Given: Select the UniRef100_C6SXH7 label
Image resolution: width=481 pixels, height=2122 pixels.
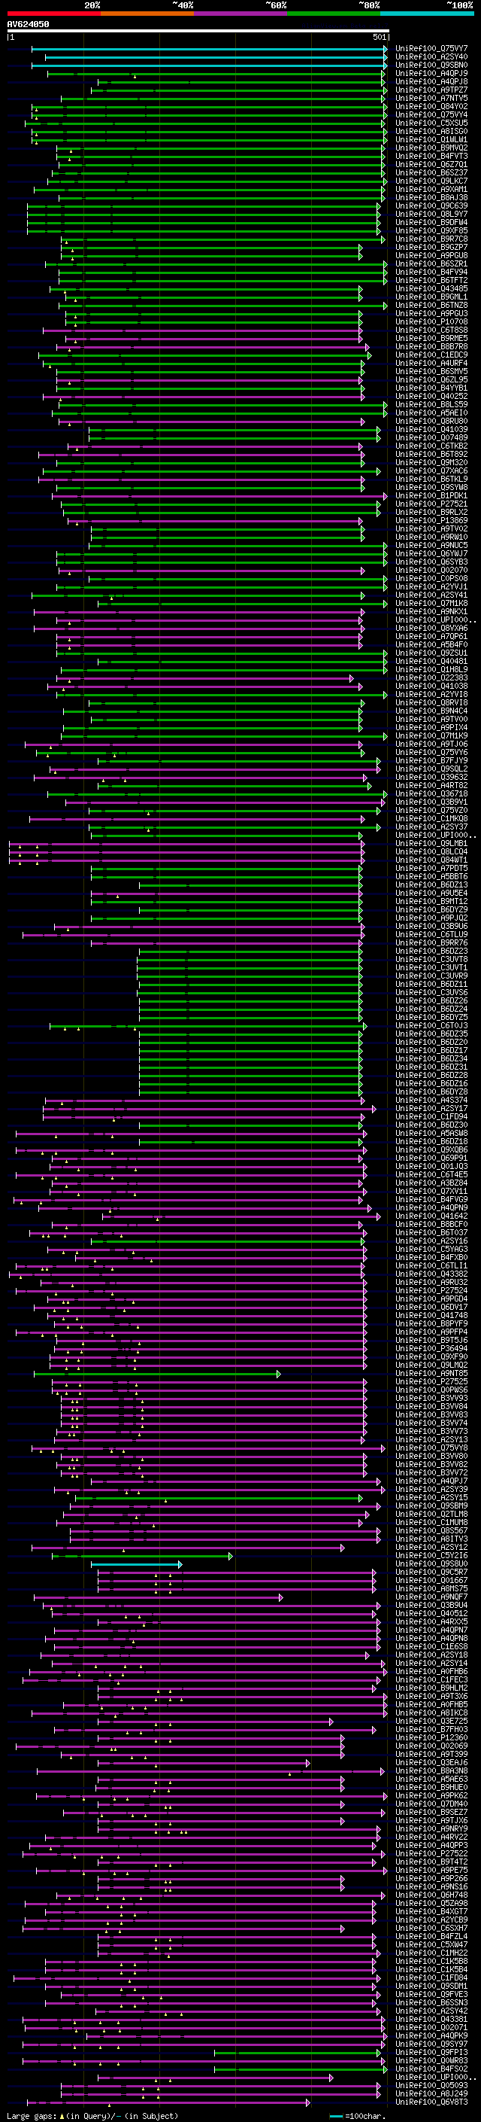Looking at the screenshot, I should click(431, 1928).
